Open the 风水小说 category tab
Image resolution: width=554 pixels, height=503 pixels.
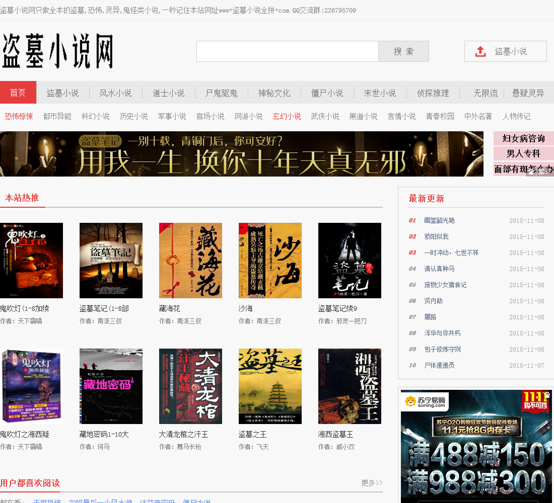pos(115,93)
